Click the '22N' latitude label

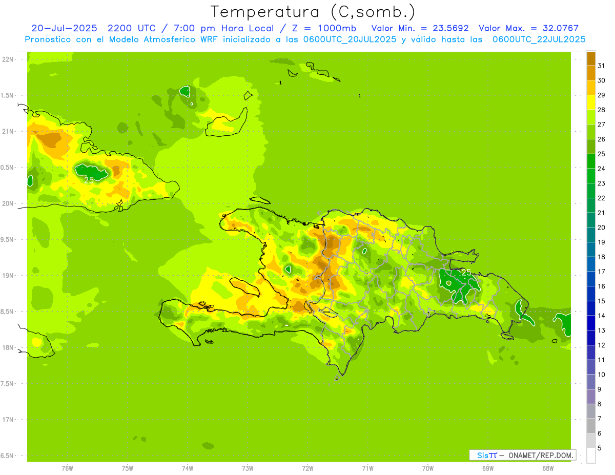pyautogui.click(x=8, y=59)
